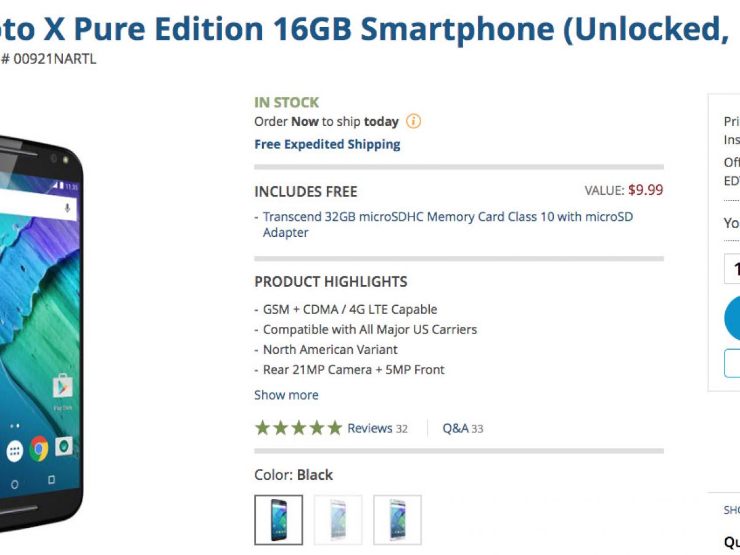Click the shipping info icon beside 'ship today'
This screenshot has height=555, width=740.
(413, 121)
